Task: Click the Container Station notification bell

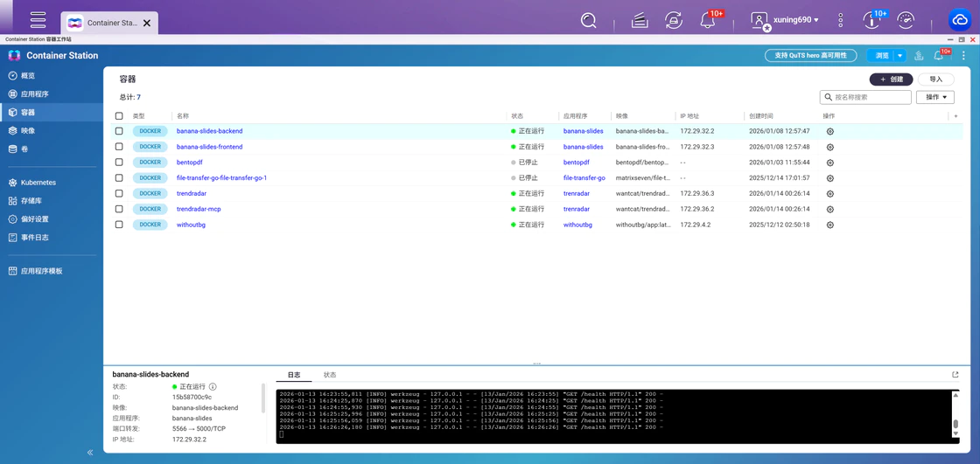Action: (938, 56)
